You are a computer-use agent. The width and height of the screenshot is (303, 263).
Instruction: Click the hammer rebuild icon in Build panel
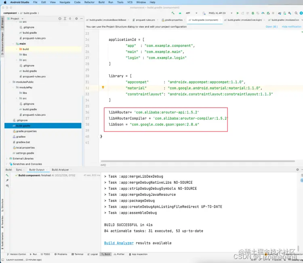7,175
